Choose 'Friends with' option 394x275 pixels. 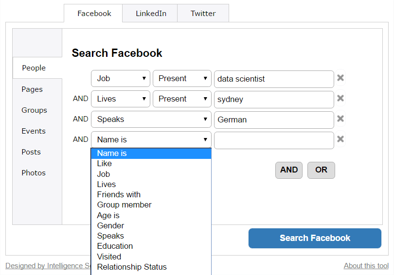click(x=151, y=195)
